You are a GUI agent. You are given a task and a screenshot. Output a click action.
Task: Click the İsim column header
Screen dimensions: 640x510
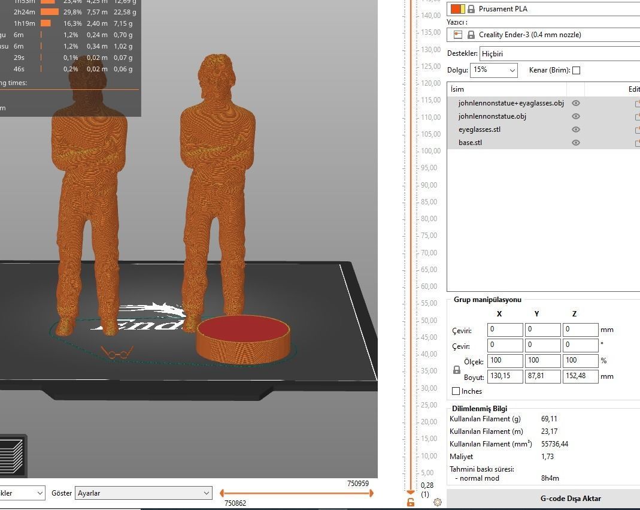[507, 89]
